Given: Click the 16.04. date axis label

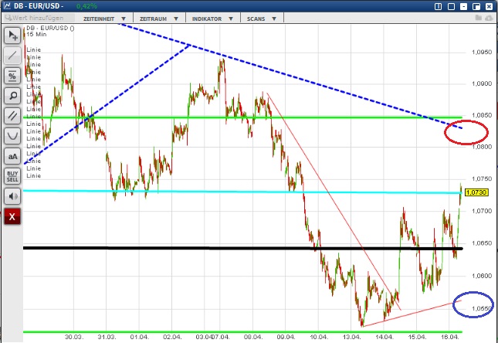Looking at the screenshot, I should tap(449, 337).
